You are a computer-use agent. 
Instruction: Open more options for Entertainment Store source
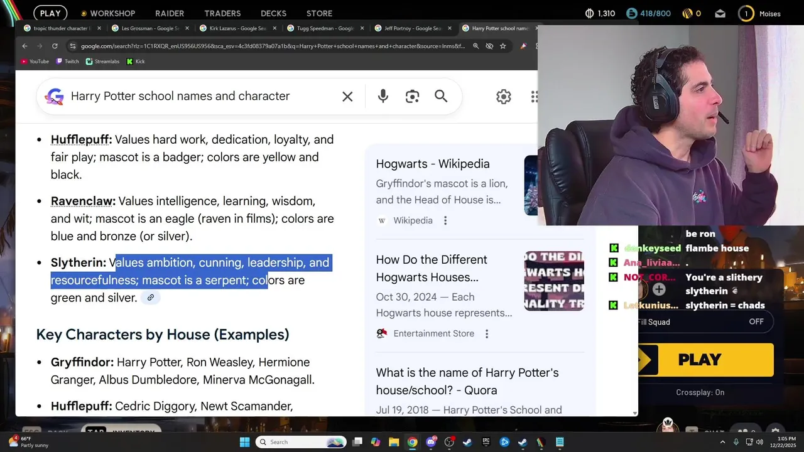(486, 333)
